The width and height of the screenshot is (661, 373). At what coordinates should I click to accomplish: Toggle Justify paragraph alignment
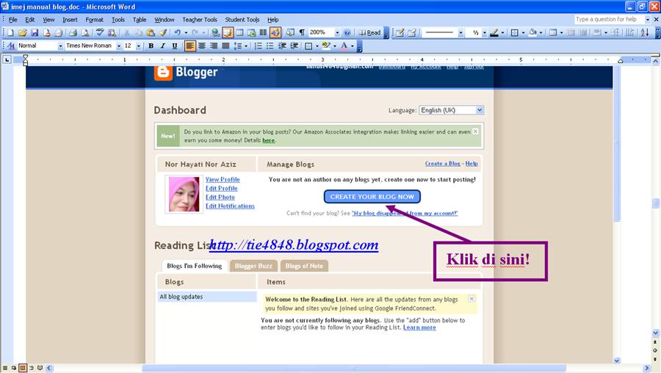click(x=225, y=46)
